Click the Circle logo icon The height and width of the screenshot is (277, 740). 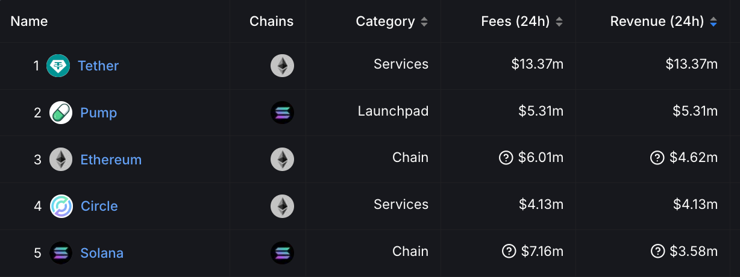[61, 206]
